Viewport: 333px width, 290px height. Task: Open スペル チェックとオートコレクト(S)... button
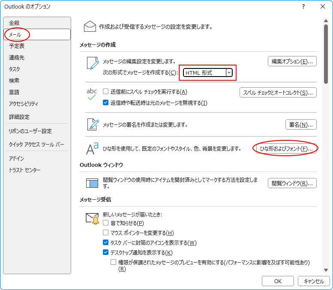(x=278, y=92)
